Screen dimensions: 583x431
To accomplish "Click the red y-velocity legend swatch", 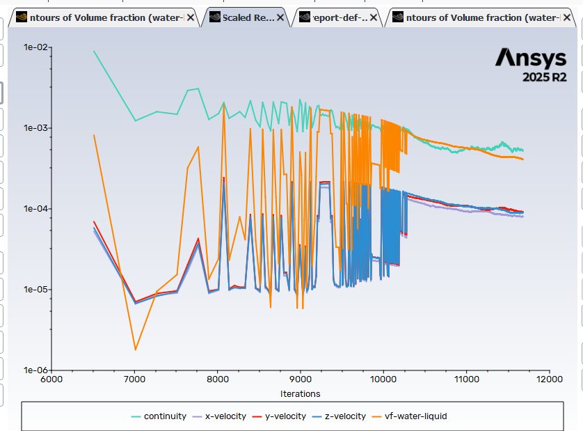I will tap(256, 416).
